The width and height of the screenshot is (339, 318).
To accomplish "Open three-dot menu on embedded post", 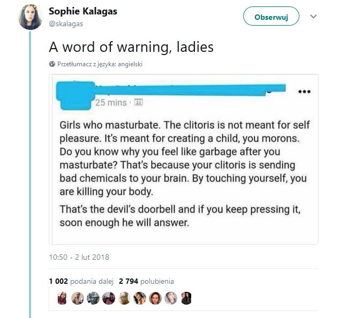I will point(304,92).
